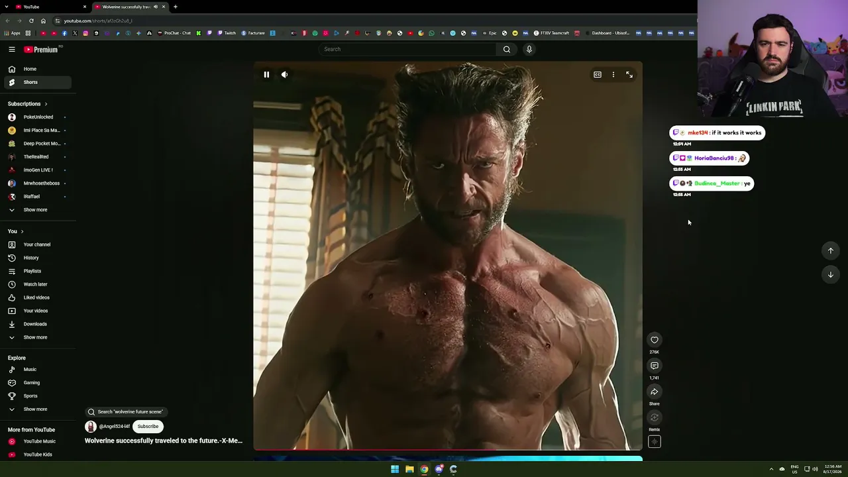This screenshot has height=477, width=848.
Task: Open the FFXIV Teamcraft bookmark
Action: point(551,33)
